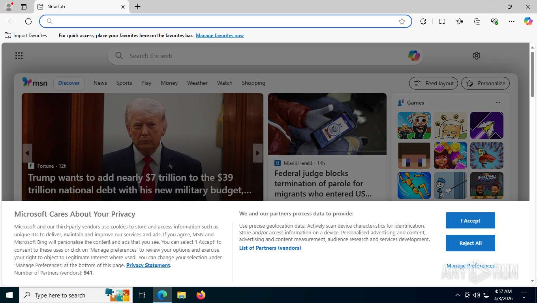
Task: Open the Favorites list icon
Action: (x=460, y=21)
